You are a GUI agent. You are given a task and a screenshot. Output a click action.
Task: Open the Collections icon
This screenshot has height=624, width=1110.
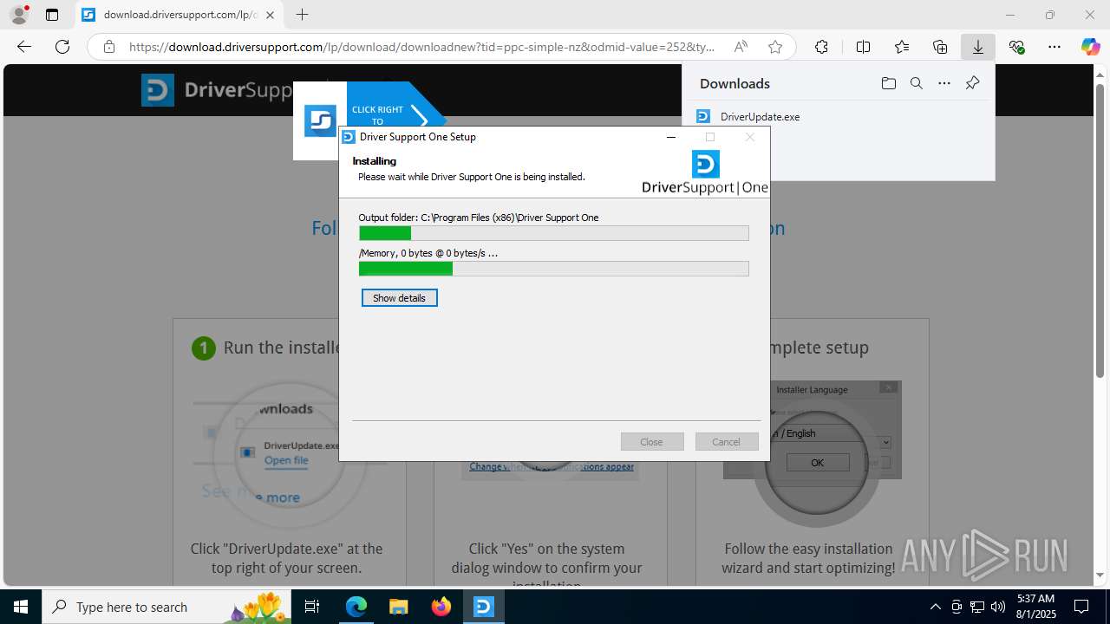(940, 47)
